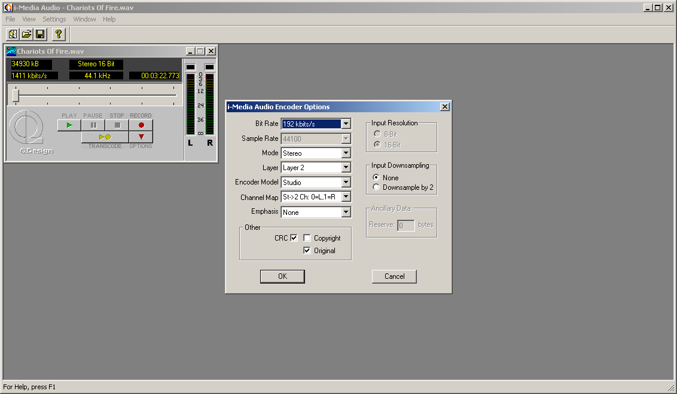
Task: Click the left channel level meter
Action: (x=190, y=104)
